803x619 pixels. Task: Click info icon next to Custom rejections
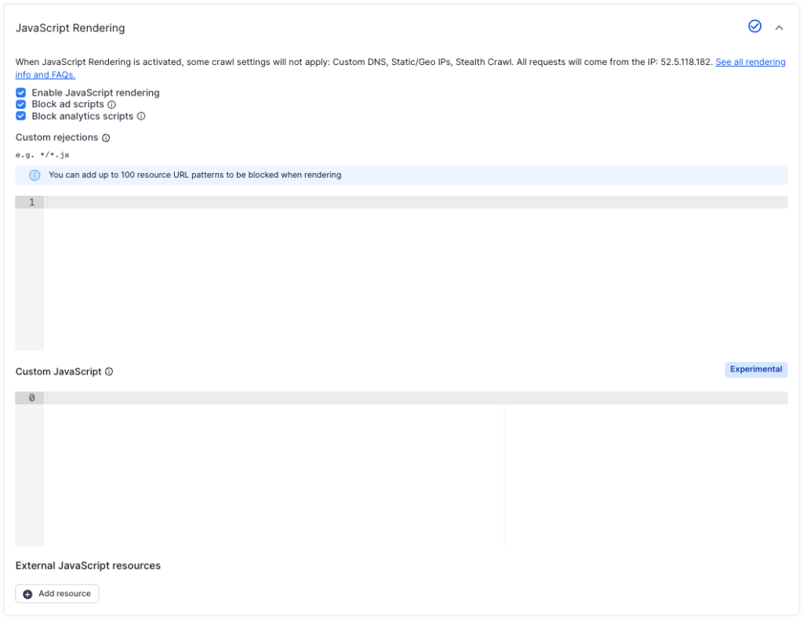coord(106,138)
